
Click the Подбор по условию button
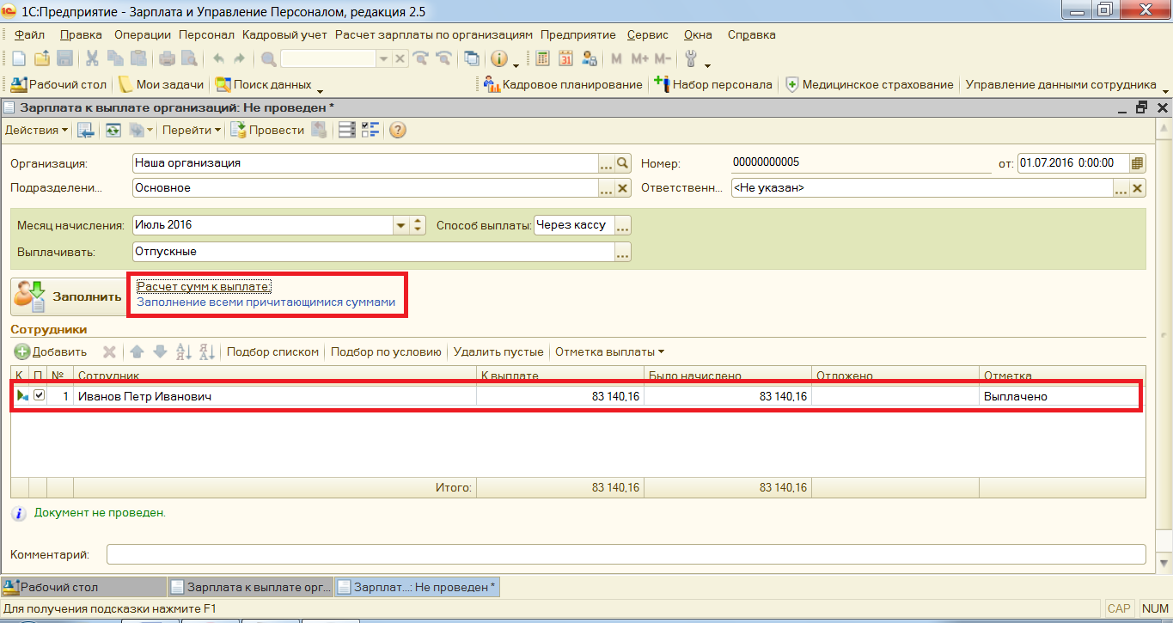(x=386, y=351)
